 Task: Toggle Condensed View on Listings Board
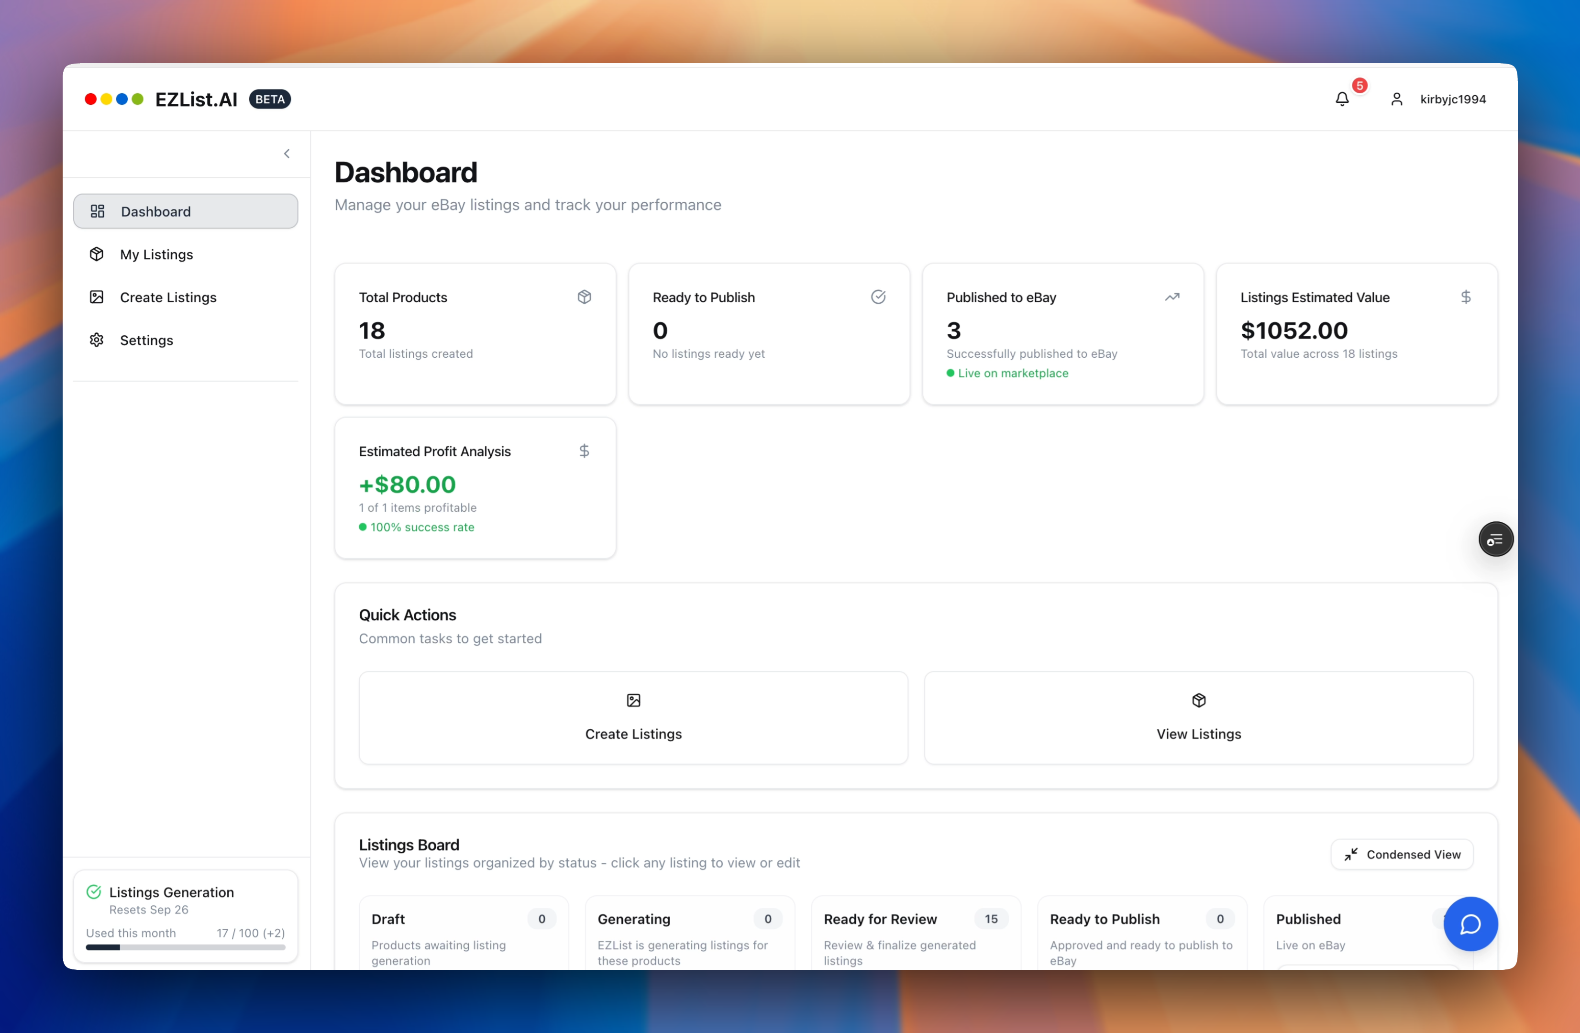(1402, 855)
